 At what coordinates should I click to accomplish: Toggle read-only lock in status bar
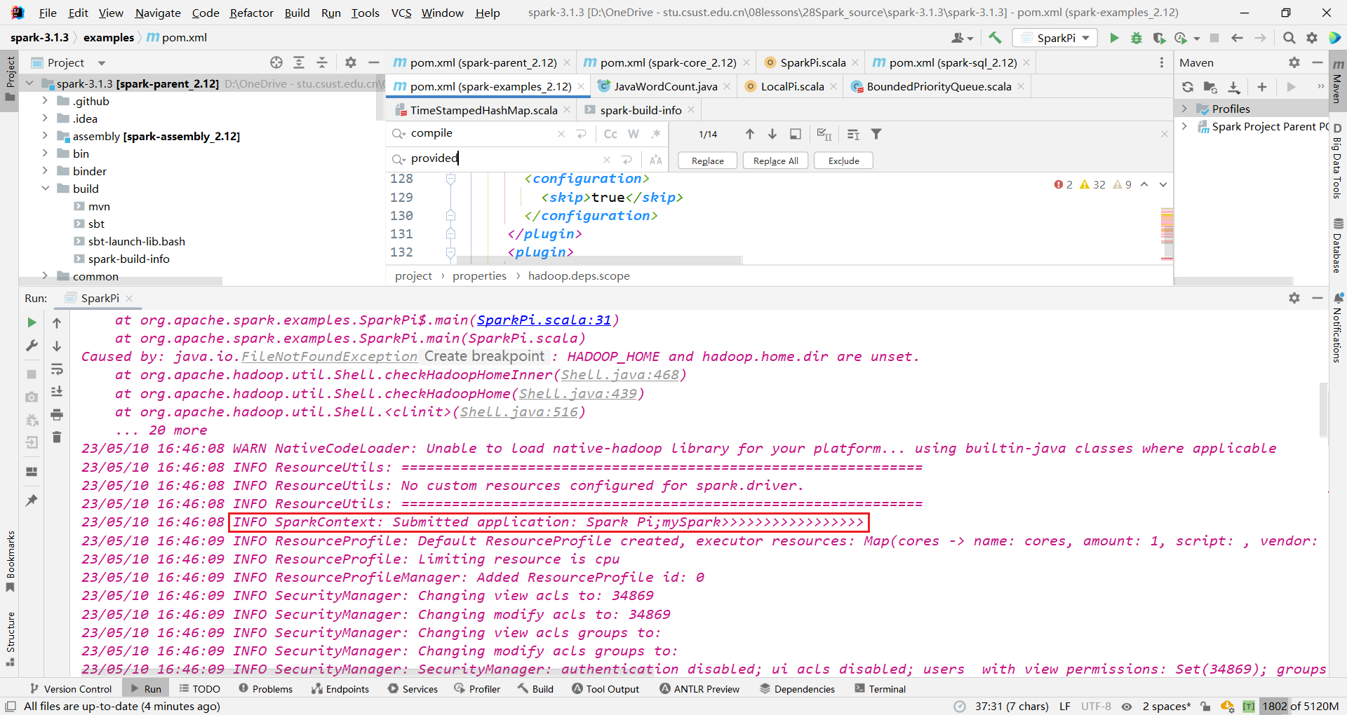pyautogui.click(x=1205, y=707)
